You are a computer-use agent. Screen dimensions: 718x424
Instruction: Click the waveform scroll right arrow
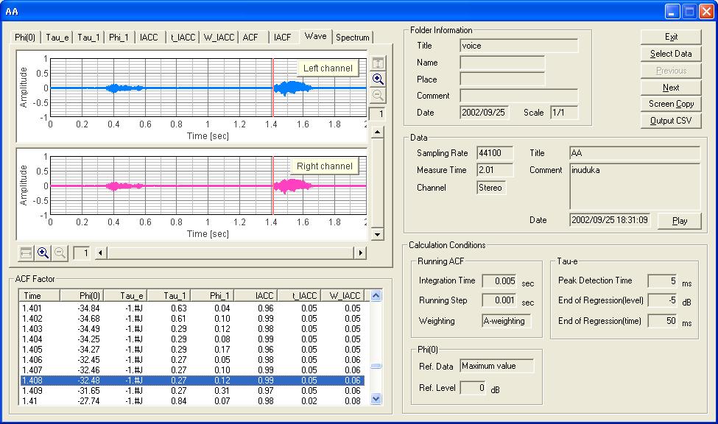pos(361,253)
